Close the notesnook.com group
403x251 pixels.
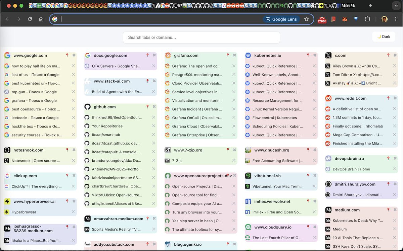click(74, 150)
